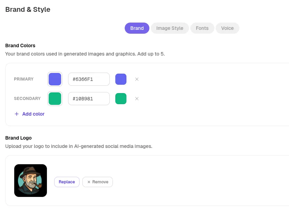Click the secondary color preview chip
This screenshot has width=289, height=208.
click(x=121, y=99)
